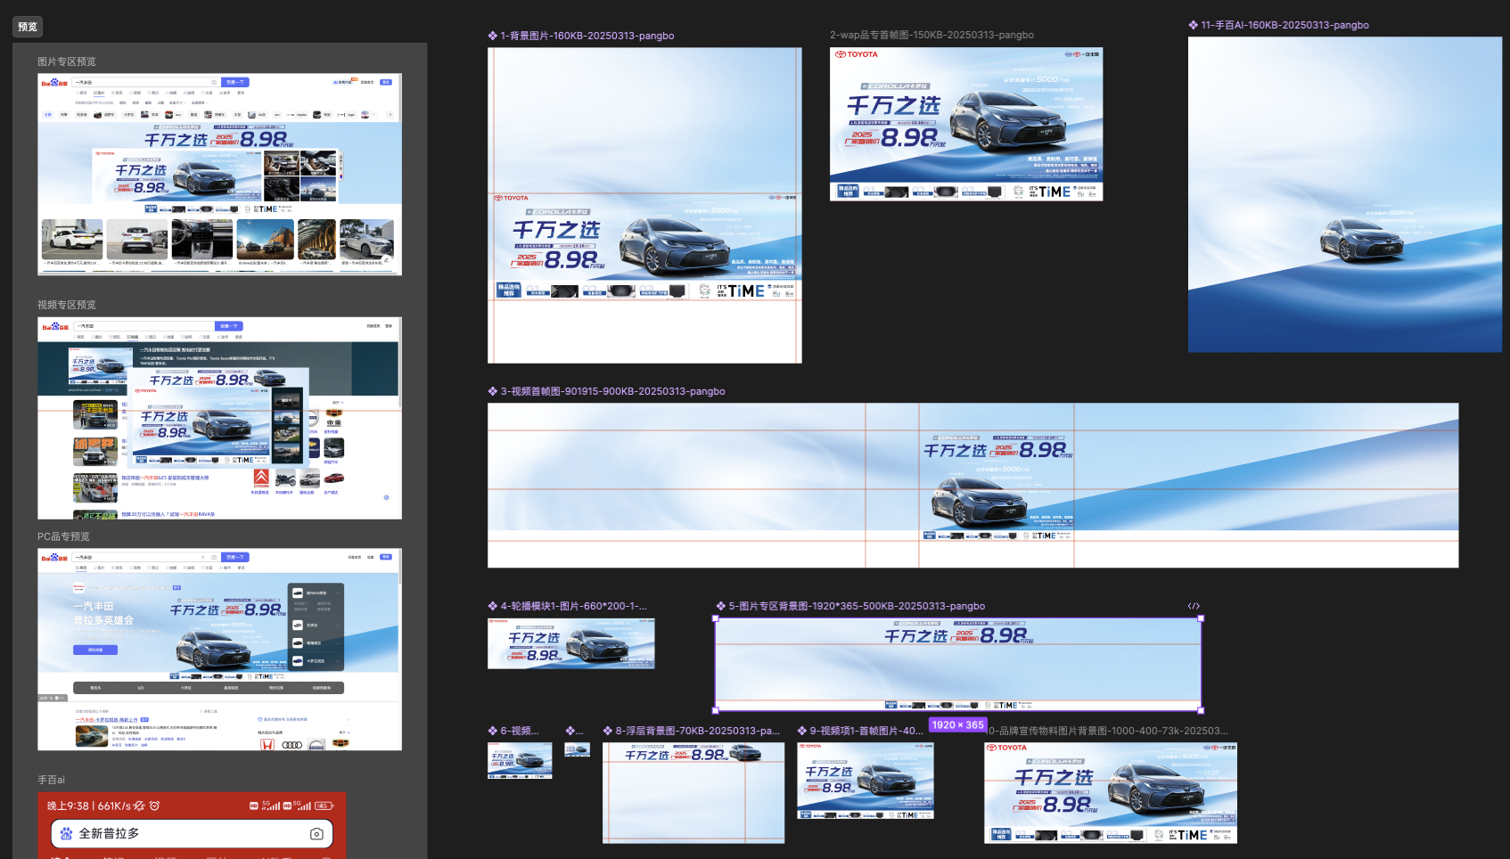1510x859 pixels.
Task: Click the Baidu paw icon in the mobile search bar
Action: (66, 834)
